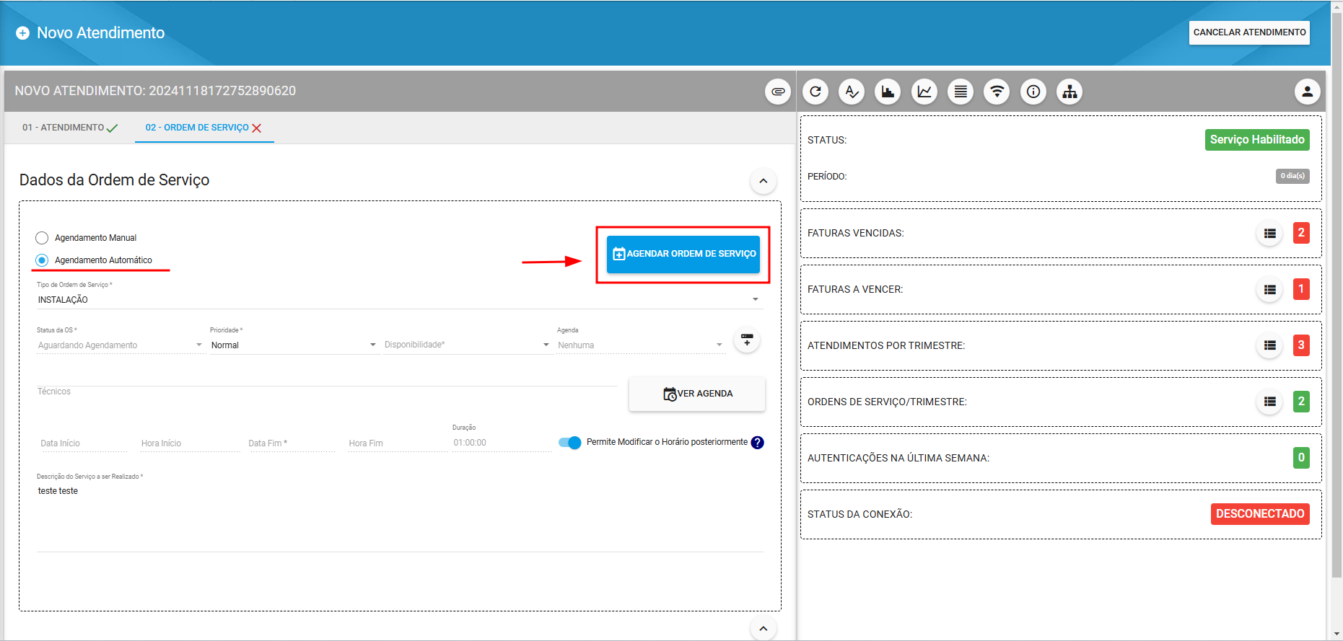The height and width of the screenshot is (641, 1343).
Task: Click plus icon beside Novo Atendimento
Action: point(23,33)
